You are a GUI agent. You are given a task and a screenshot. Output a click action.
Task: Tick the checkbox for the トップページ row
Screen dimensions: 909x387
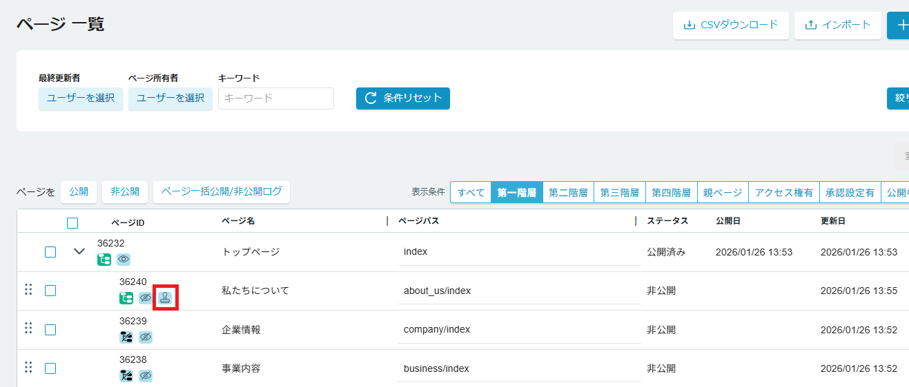pyautogui.click(x=50, y=252)
